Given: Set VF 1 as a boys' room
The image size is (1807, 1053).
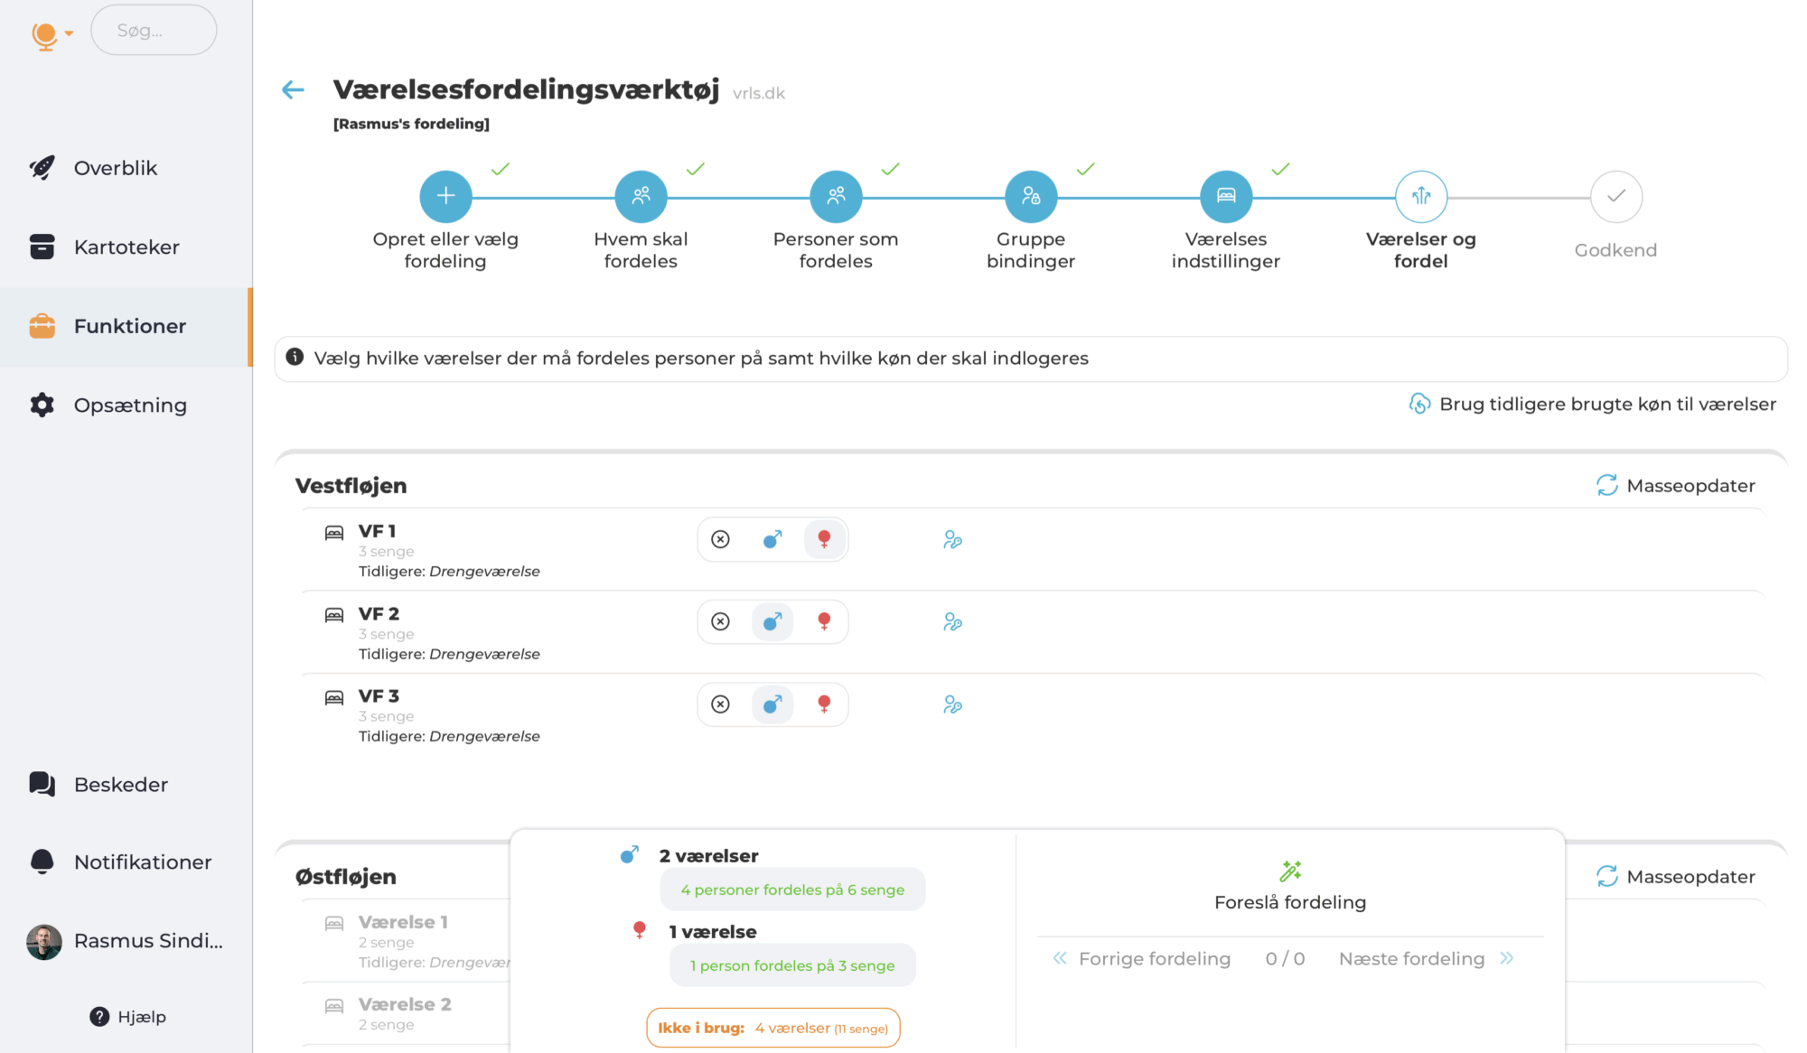Looking at the screenshot, I should pos(772,540).
